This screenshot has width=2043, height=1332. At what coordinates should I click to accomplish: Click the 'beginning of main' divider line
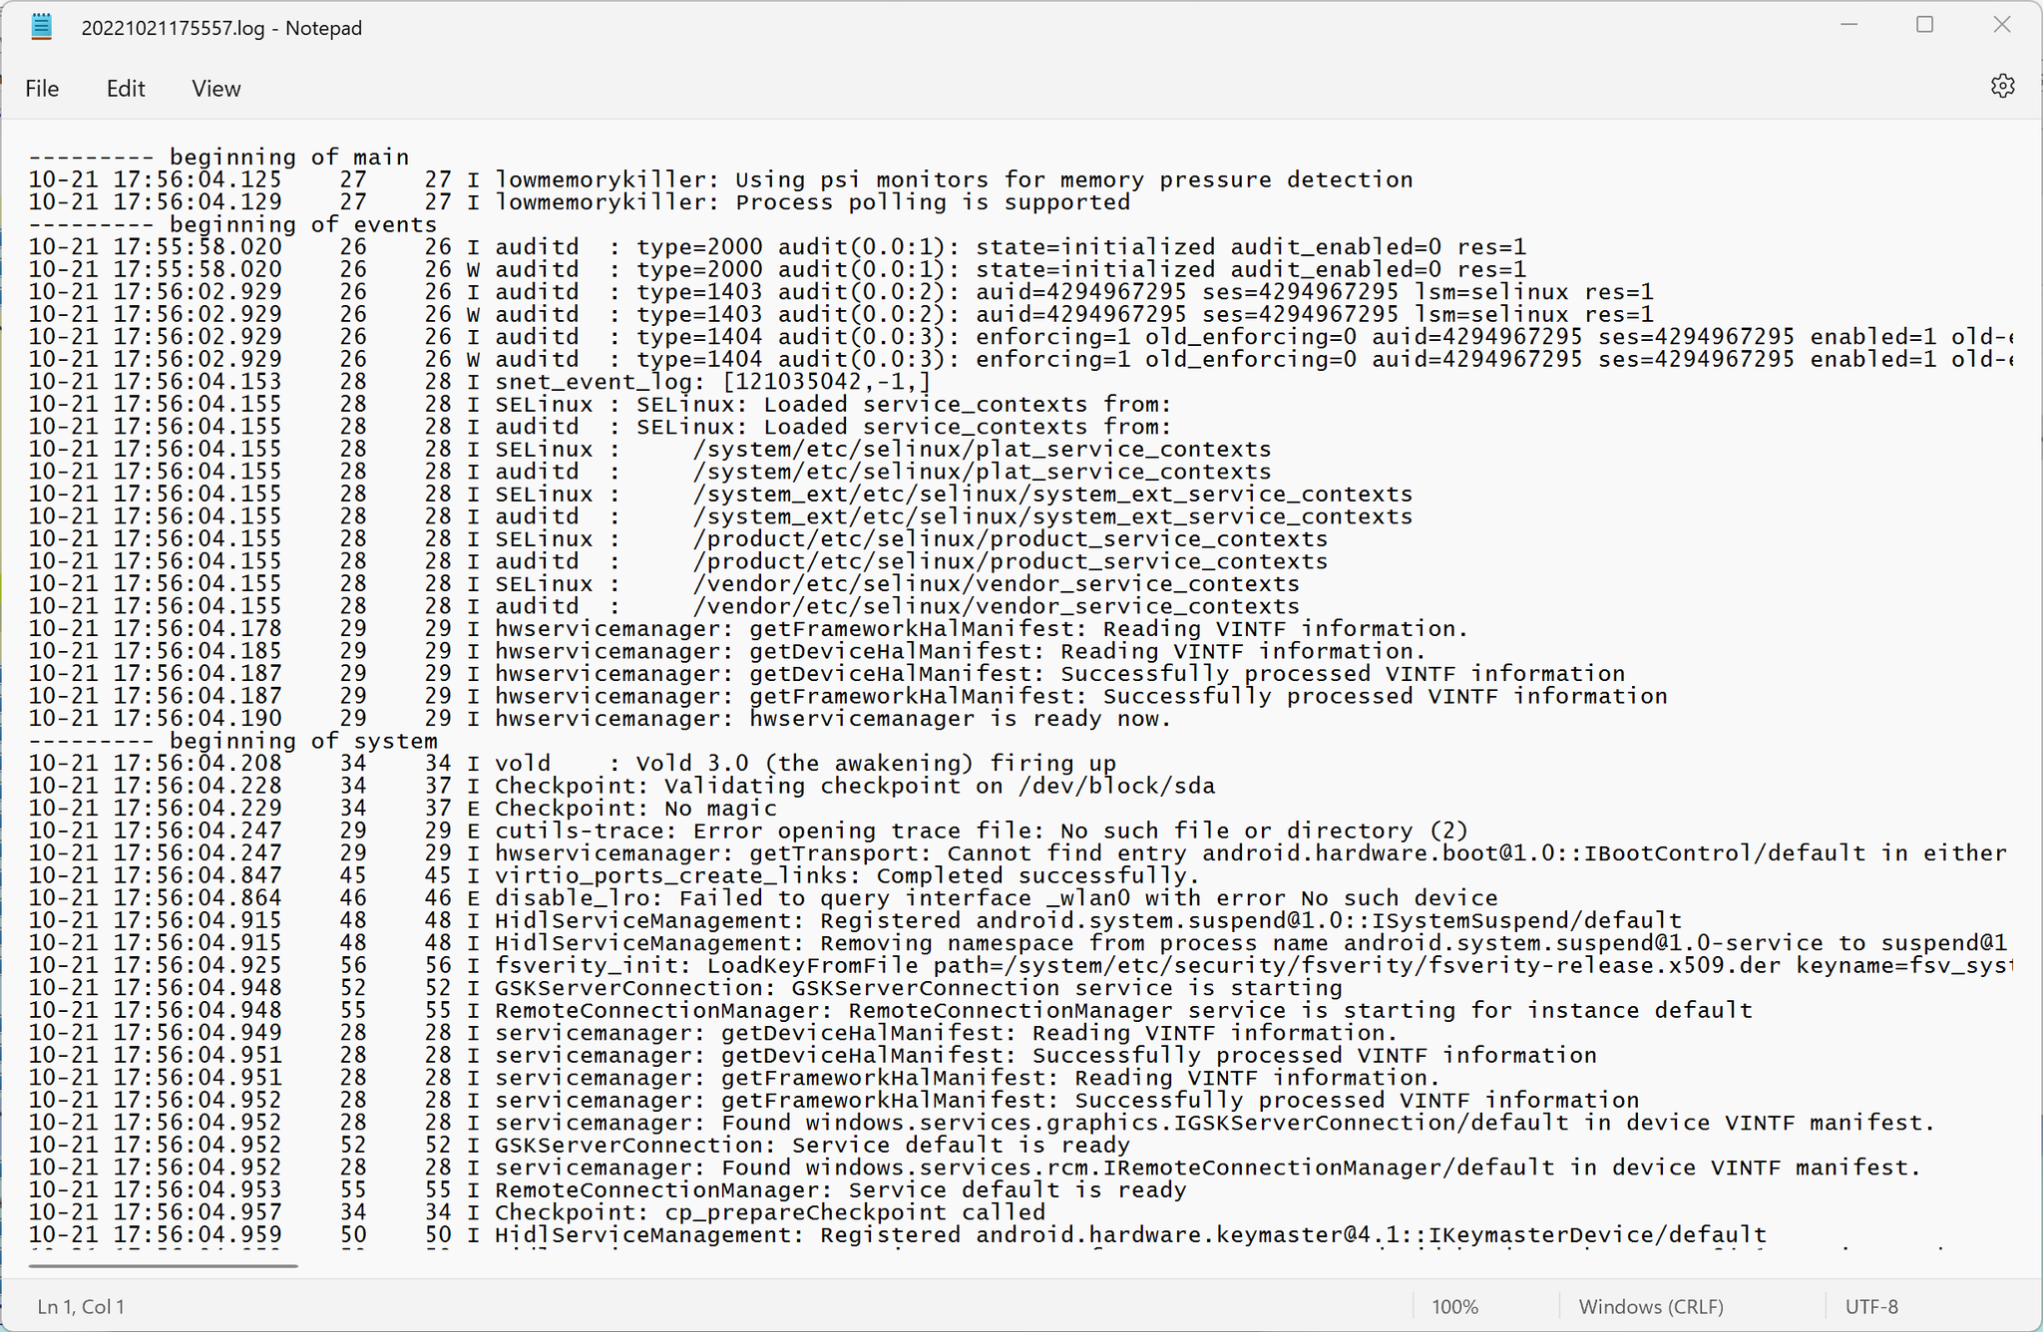pyautogui.click(x=219, y=157)
